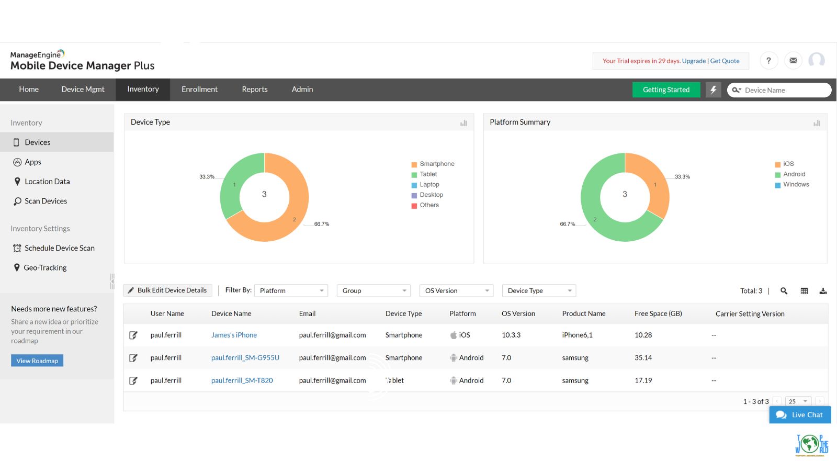Image resolution: width=837 pixels, height=471 pixels.
Task: Open Device Type chart options icon
Action: tap(463, 123)
